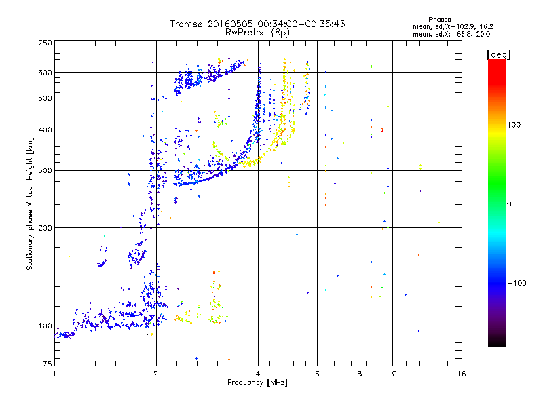
Task: Click the 'Frequency [MHz]' axis label
Action: pyautogui.click(x=257, y=383)
